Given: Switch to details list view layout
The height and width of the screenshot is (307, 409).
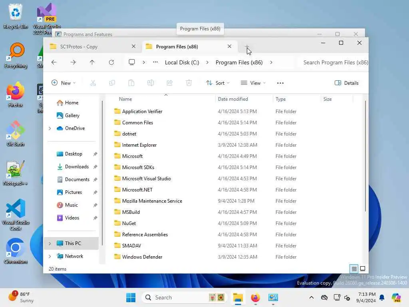Looking at the screenshot, I should 354,269.
